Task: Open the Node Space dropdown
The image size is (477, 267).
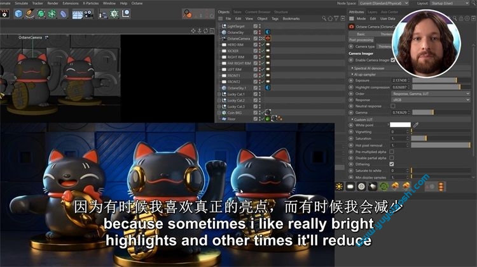Action: [x=384, y=3]
